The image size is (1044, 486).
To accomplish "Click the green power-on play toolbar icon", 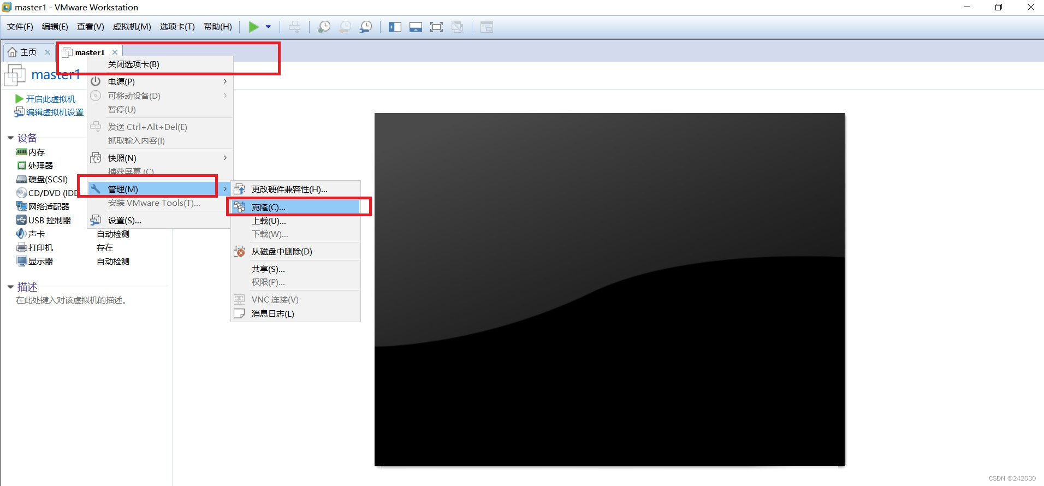I will point(253,27).
